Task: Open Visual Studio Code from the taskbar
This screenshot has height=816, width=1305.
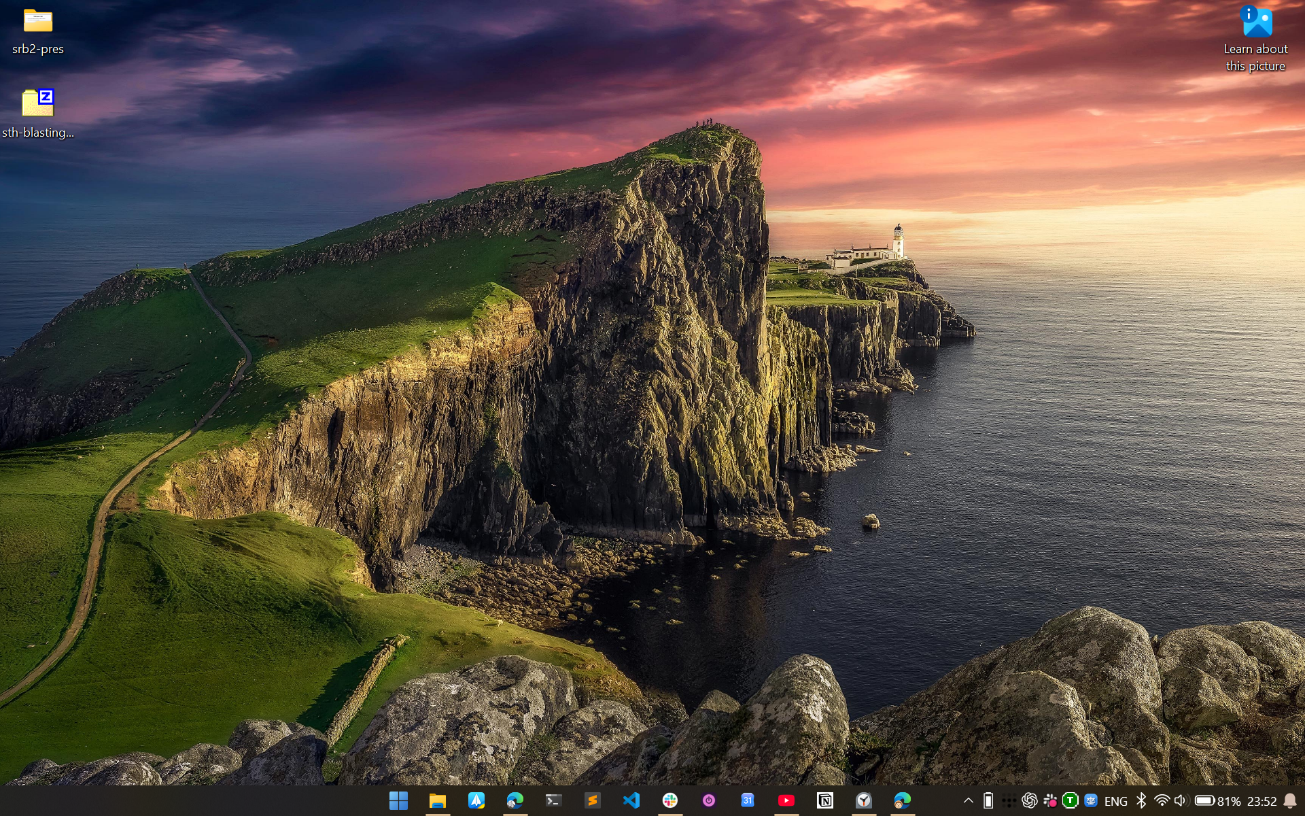Action: click(x=631, y=800)
